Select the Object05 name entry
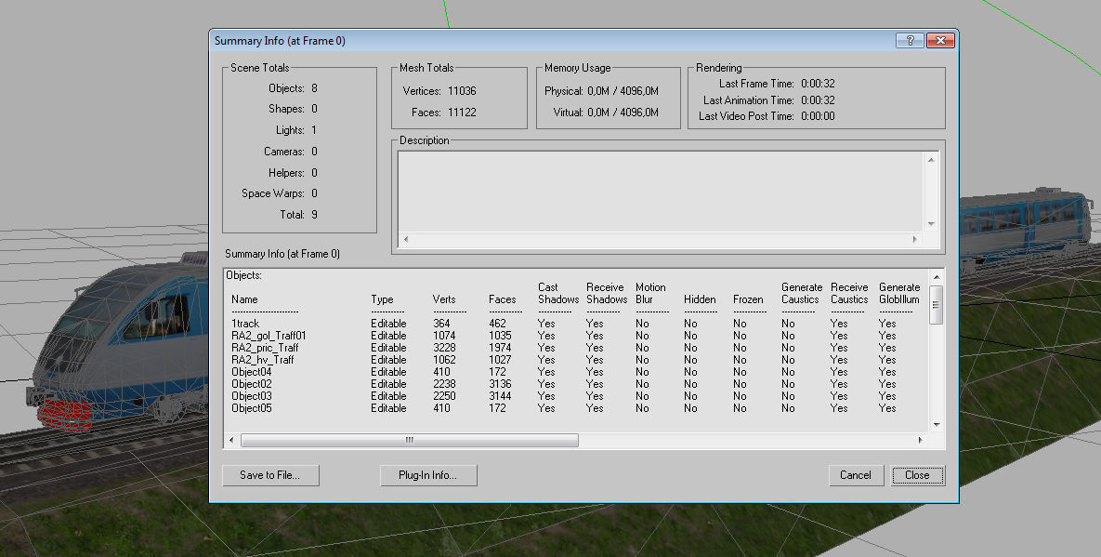1101x557 pixels. pos(252,408)
